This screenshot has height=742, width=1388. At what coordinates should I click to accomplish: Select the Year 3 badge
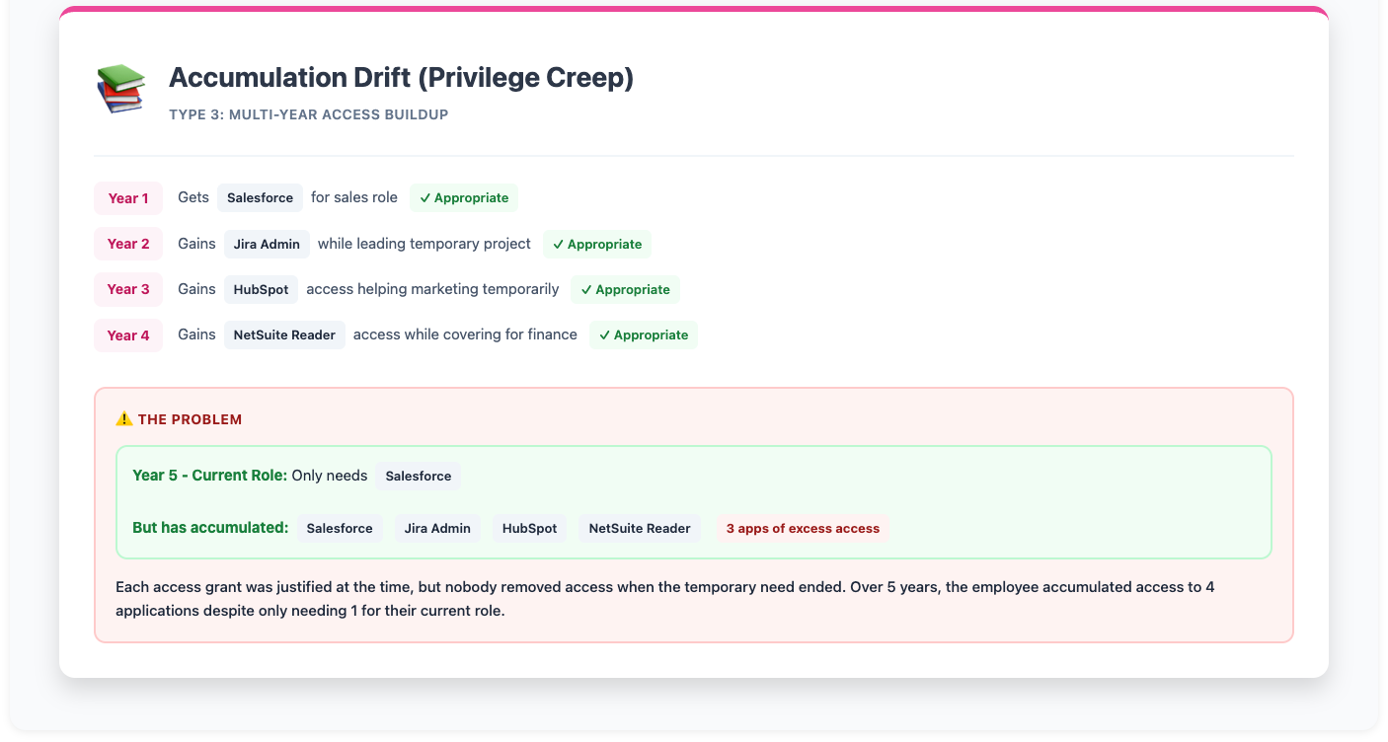pyautogui.click(x=128, y=289)
